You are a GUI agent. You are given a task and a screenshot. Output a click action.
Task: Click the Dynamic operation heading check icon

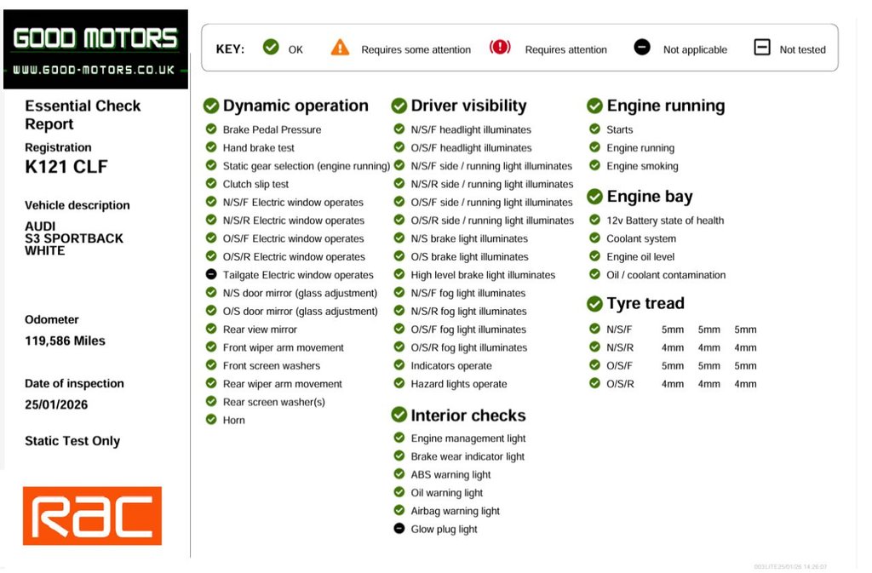pos(211,106)
